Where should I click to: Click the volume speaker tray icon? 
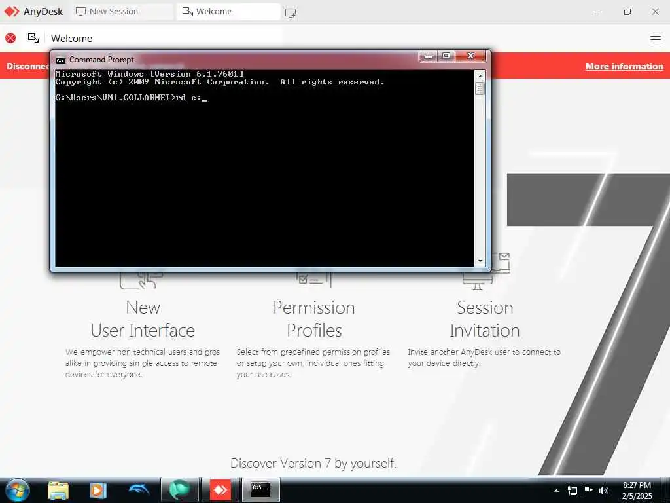click(603, 491)
